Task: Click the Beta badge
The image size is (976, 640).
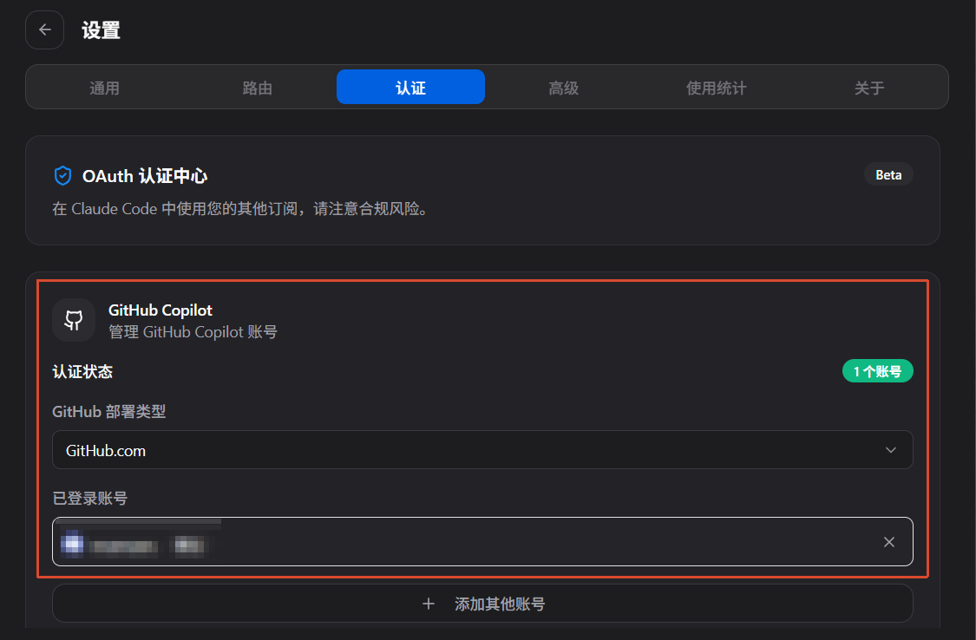Action: pos(888,175)
